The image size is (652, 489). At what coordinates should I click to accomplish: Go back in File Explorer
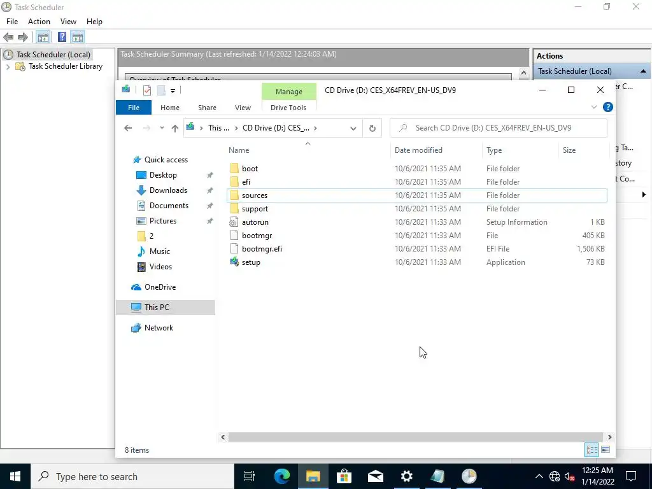click(x=128, y=128)
